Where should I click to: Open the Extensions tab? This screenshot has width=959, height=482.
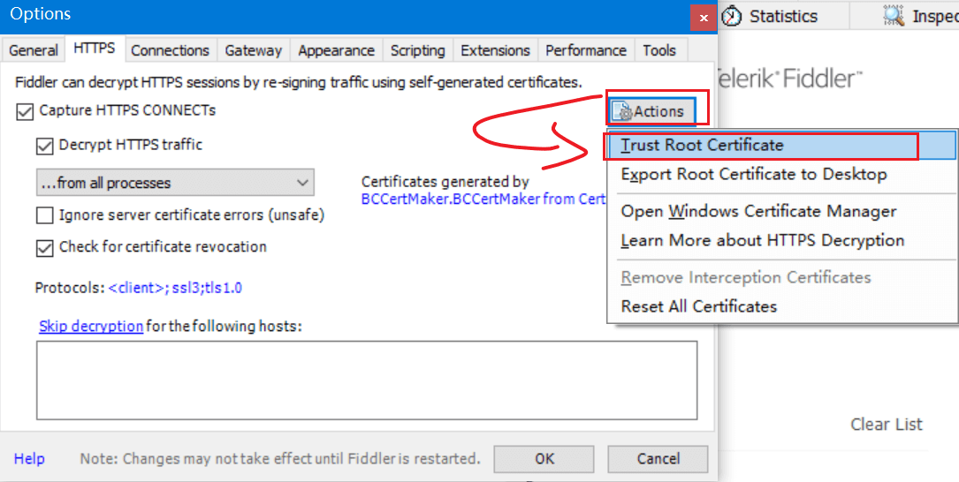click(495, 50)
